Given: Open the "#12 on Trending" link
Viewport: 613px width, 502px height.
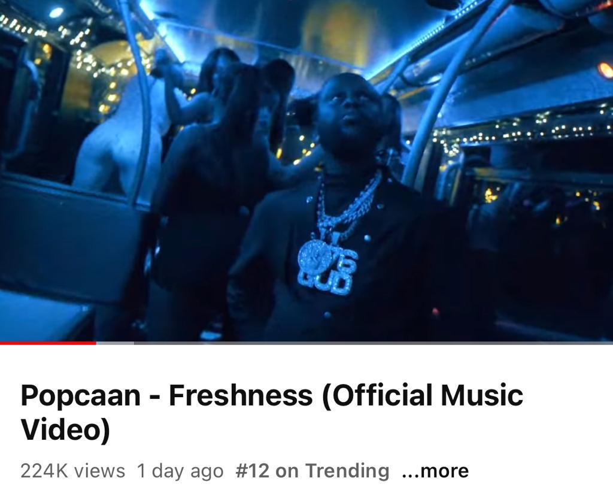Looking at the screenshot, I should [312, 471].
